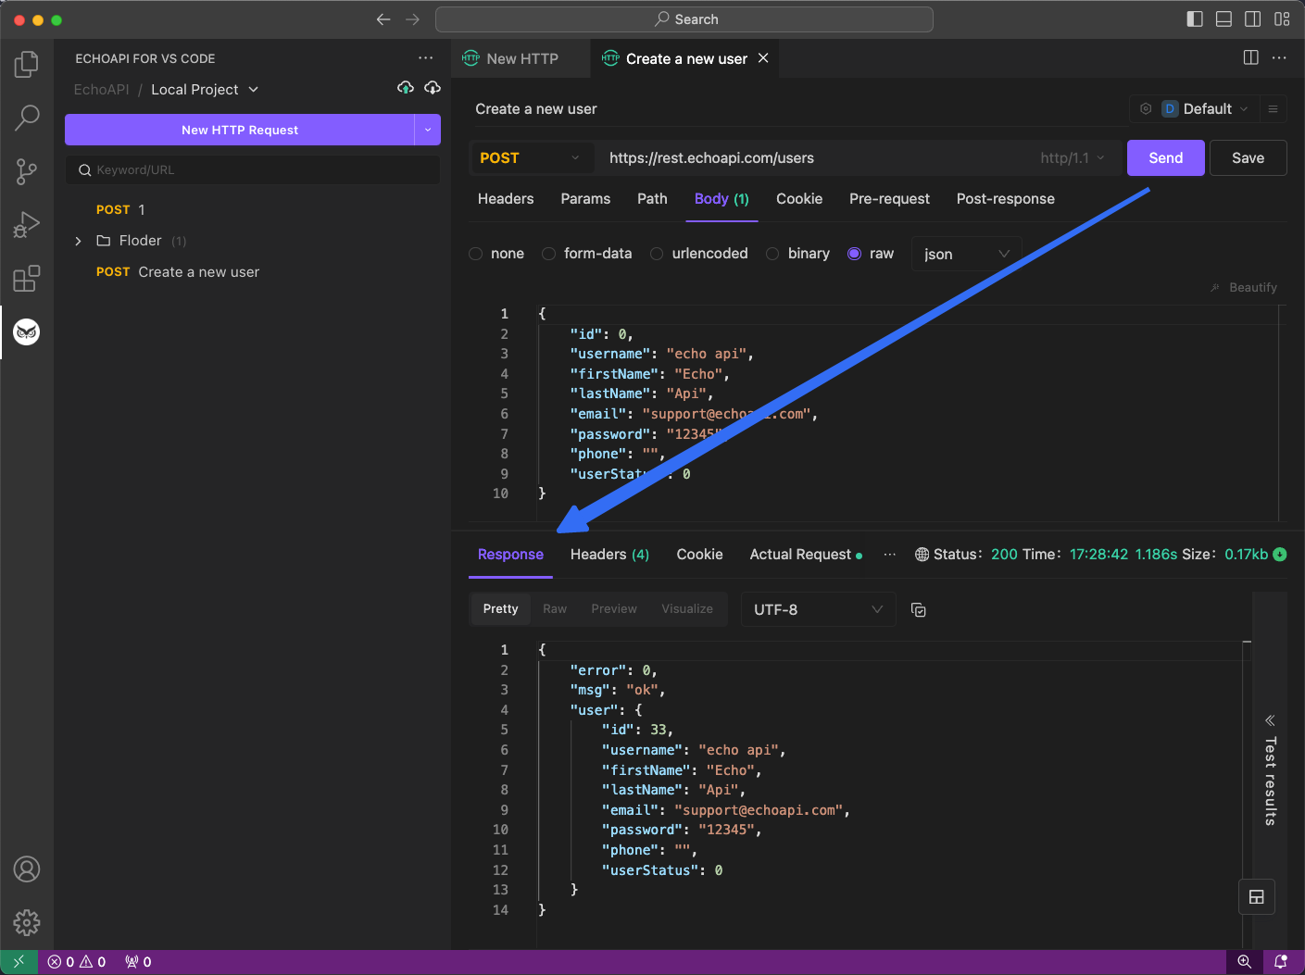The width and height of the screenshot is (1305, 975).
Task: Open the Params tab
Action: pos(585,198)
